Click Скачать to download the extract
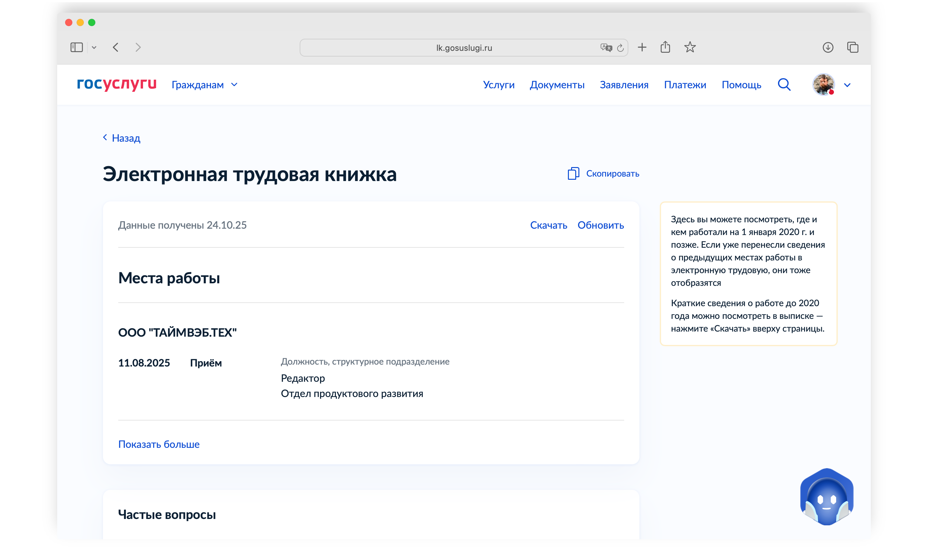The image size is (928, 552). pos(549,225)
